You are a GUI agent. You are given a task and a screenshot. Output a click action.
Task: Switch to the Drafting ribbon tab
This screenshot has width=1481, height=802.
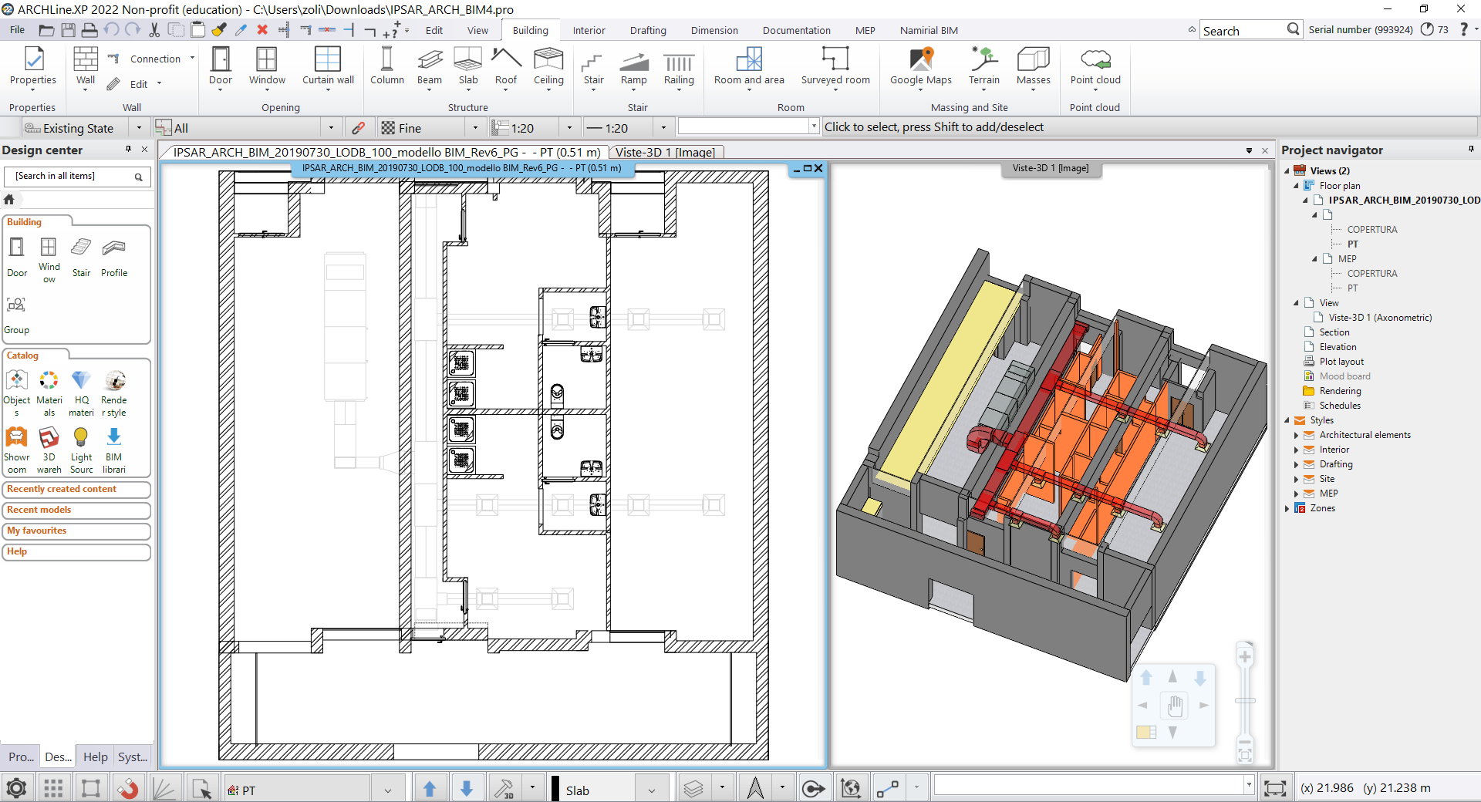click(647, 31)
